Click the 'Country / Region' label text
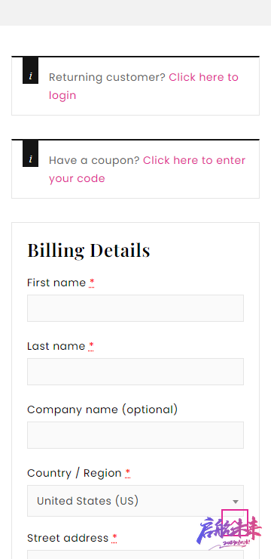271x559 pixels. coord(75,473)
